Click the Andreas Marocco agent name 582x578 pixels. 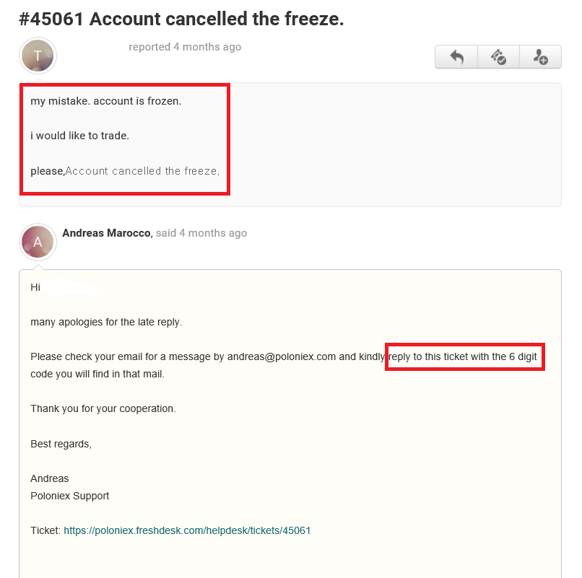107,233
